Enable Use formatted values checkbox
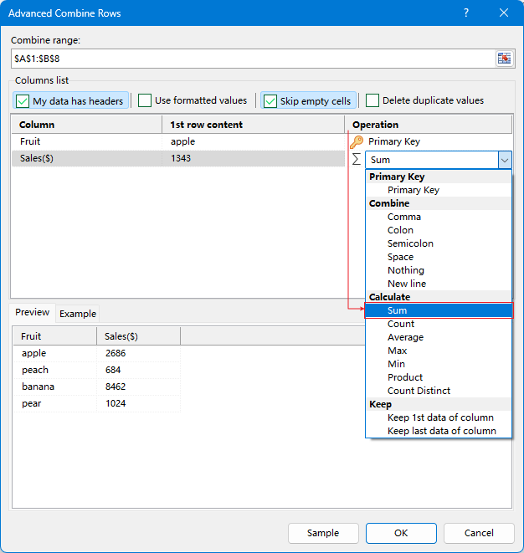This screenshot has height=553, width=524. [x=145, y=101]
